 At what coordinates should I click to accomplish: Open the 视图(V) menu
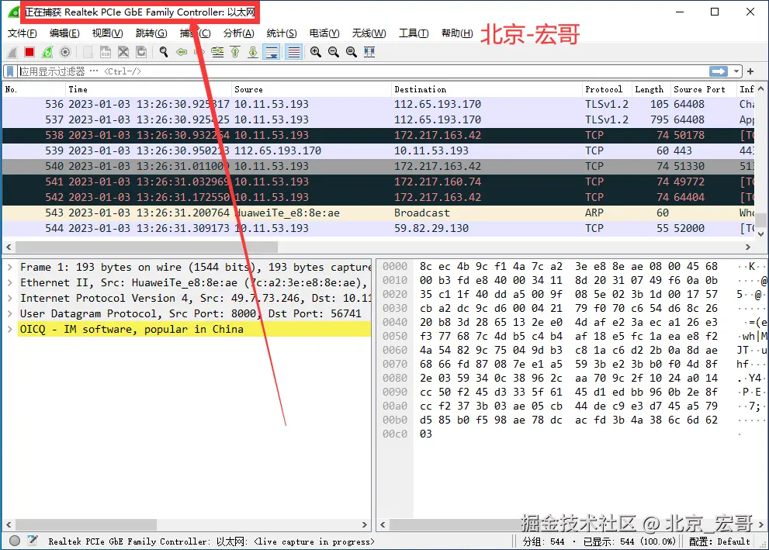point(107,33)
